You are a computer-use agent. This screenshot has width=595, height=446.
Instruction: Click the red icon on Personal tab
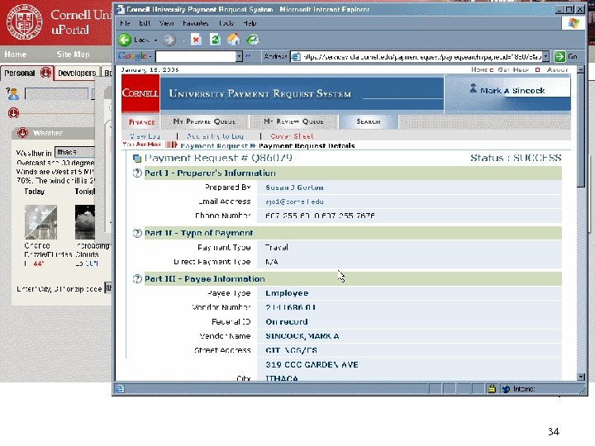[45, 72]
